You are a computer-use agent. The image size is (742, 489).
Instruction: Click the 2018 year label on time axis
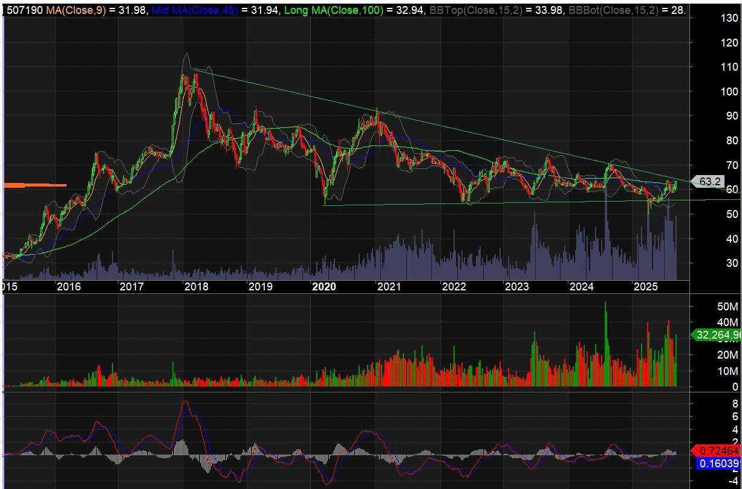click(196, 286)
